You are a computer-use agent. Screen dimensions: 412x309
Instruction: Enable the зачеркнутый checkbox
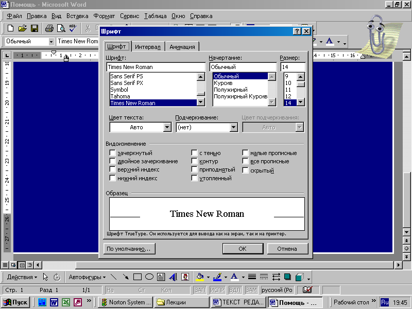pos(112,152)
